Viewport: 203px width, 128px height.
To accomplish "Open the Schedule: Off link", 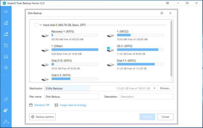I will click(42, 105).
